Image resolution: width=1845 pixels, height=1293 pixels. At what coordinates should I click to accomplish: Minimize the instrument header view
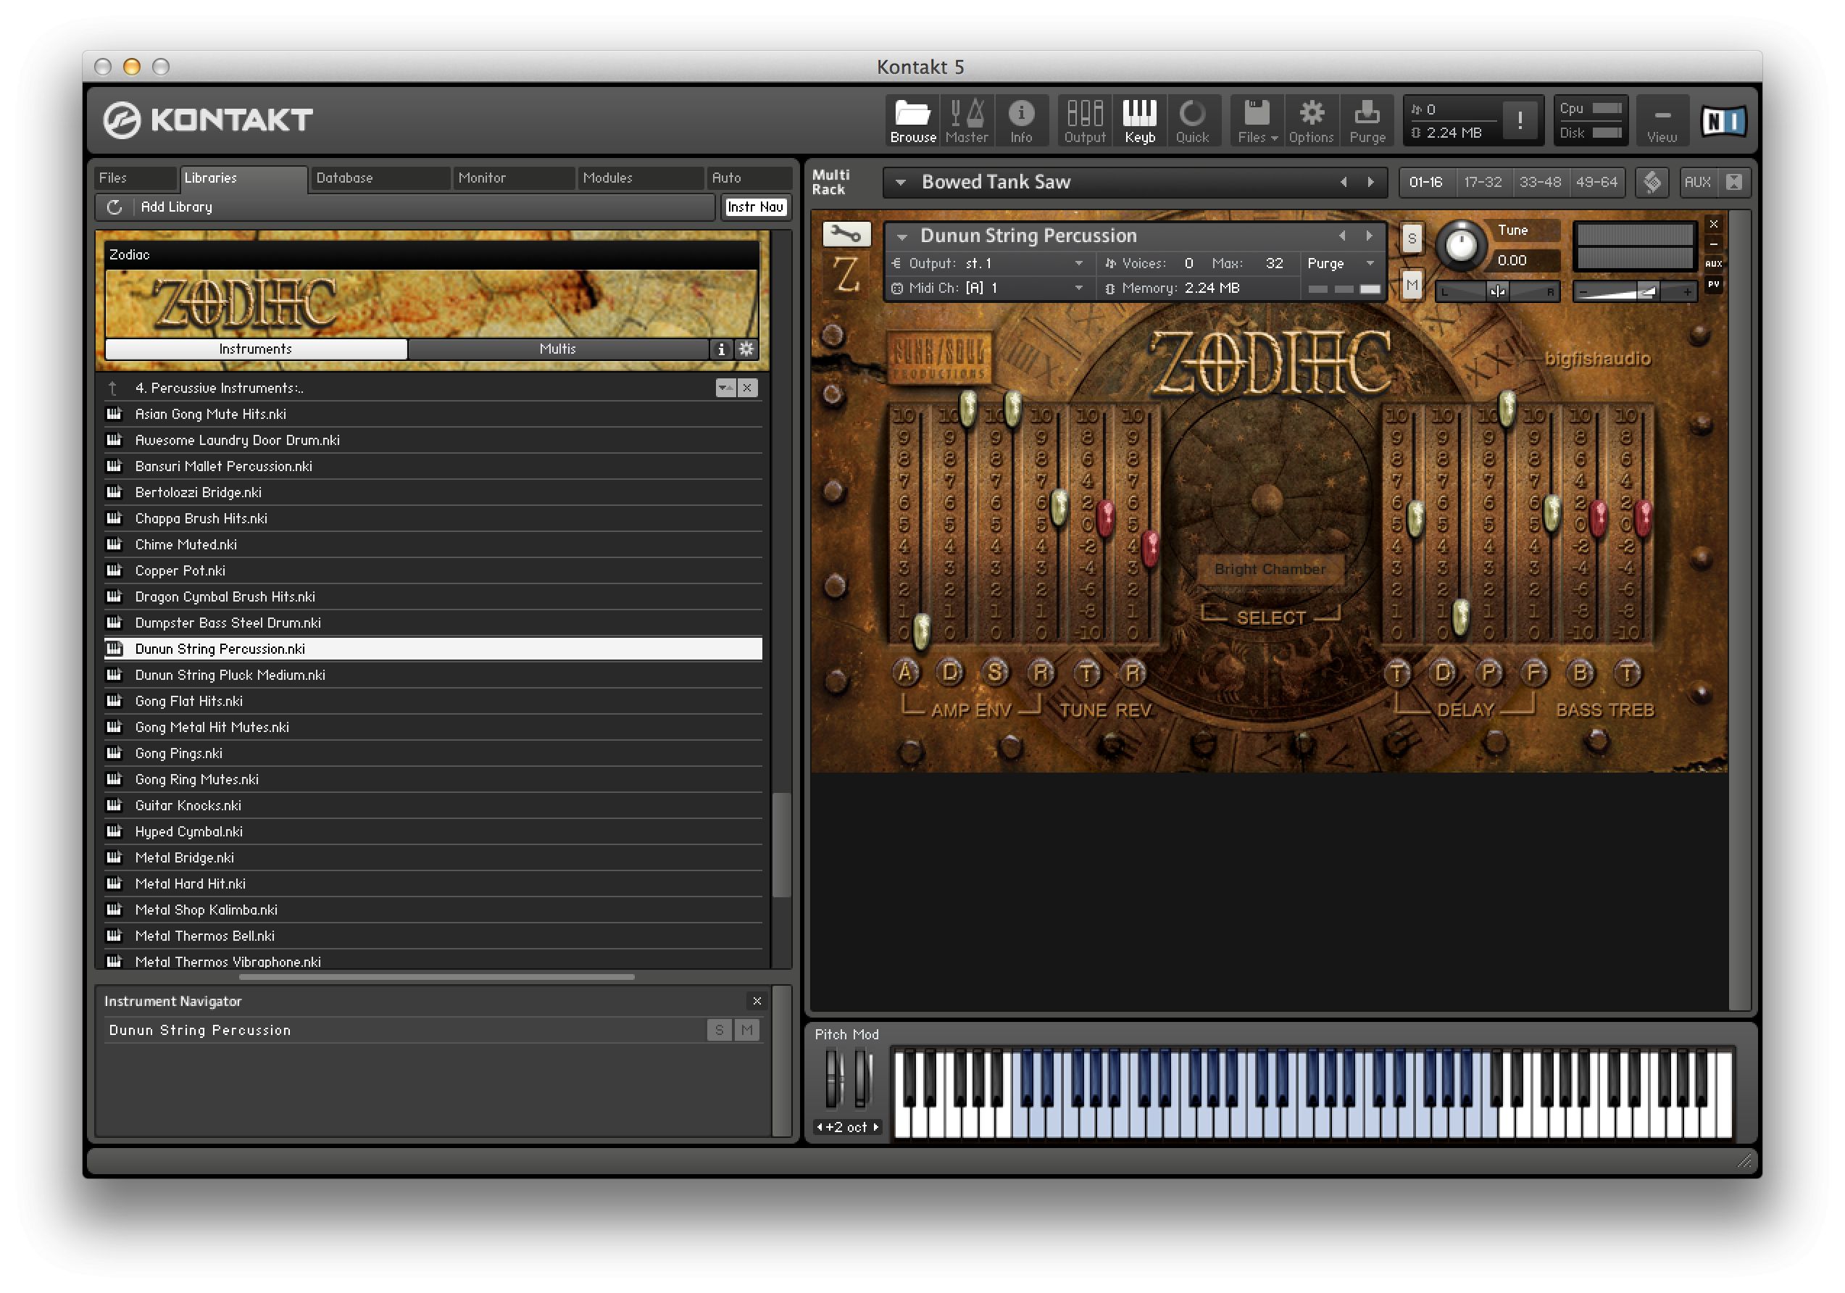[x=1713, y=244]
